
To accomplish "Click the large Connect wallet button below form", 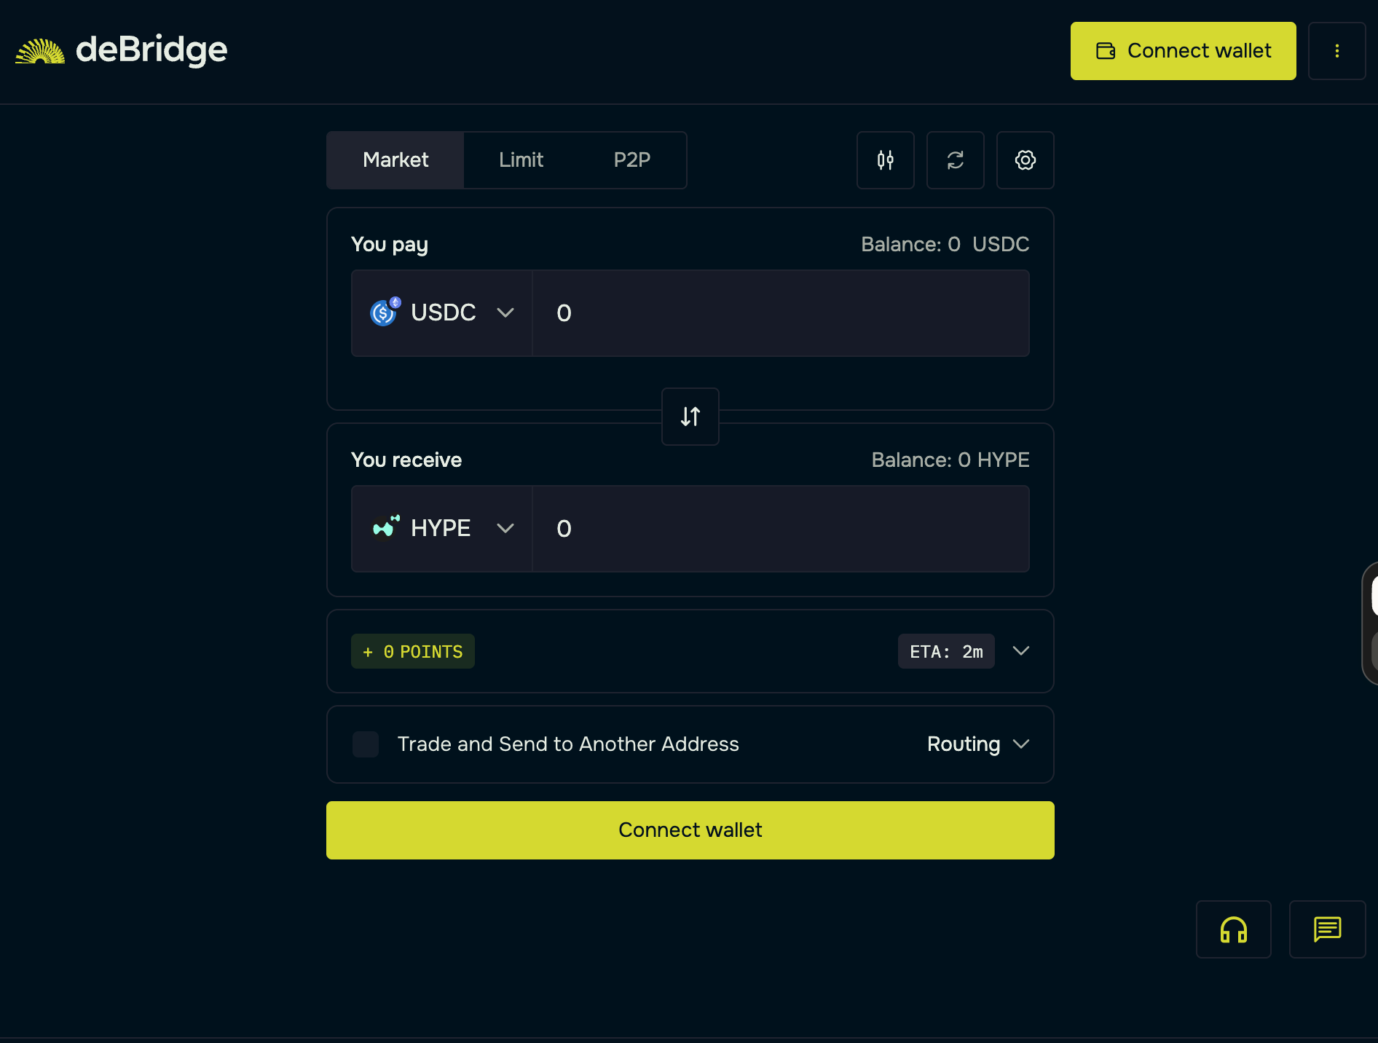I will (x=690, y=830).
